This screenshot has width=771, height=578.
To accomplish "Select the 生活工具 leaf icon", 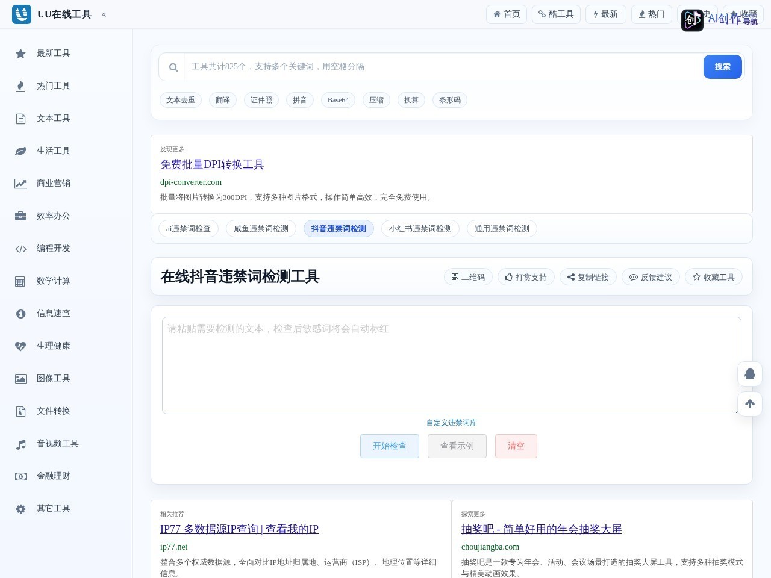I will 20,151.
